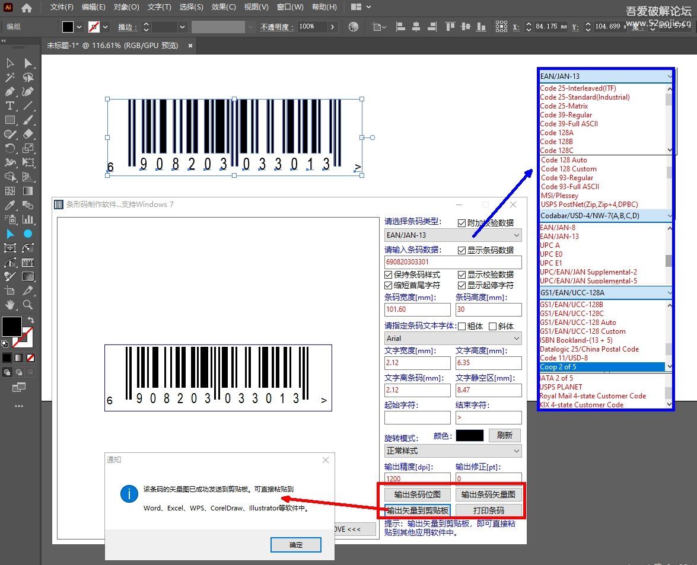This screenshot has width=697, height=565.
Task: Uncheck the 保持条码样式 checkbox
Action: 389,274
